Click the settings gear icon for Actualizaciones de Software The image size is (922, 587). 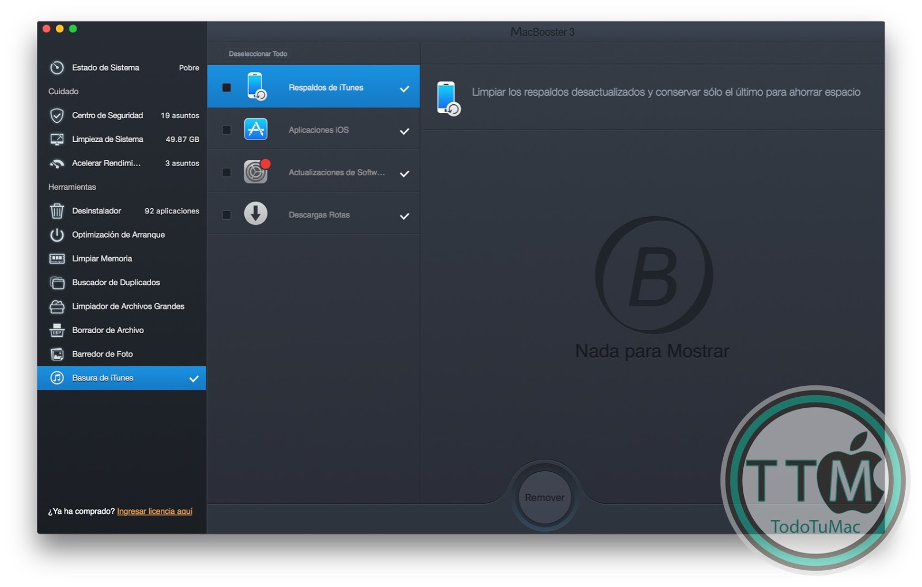(x=256, y=171)
